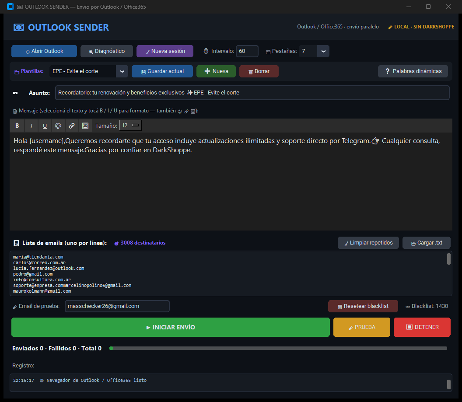This screenshot has width=462, height=402.
Task: Start sending with INICIAR ENVÍO
Action: [x=171, y=327]
